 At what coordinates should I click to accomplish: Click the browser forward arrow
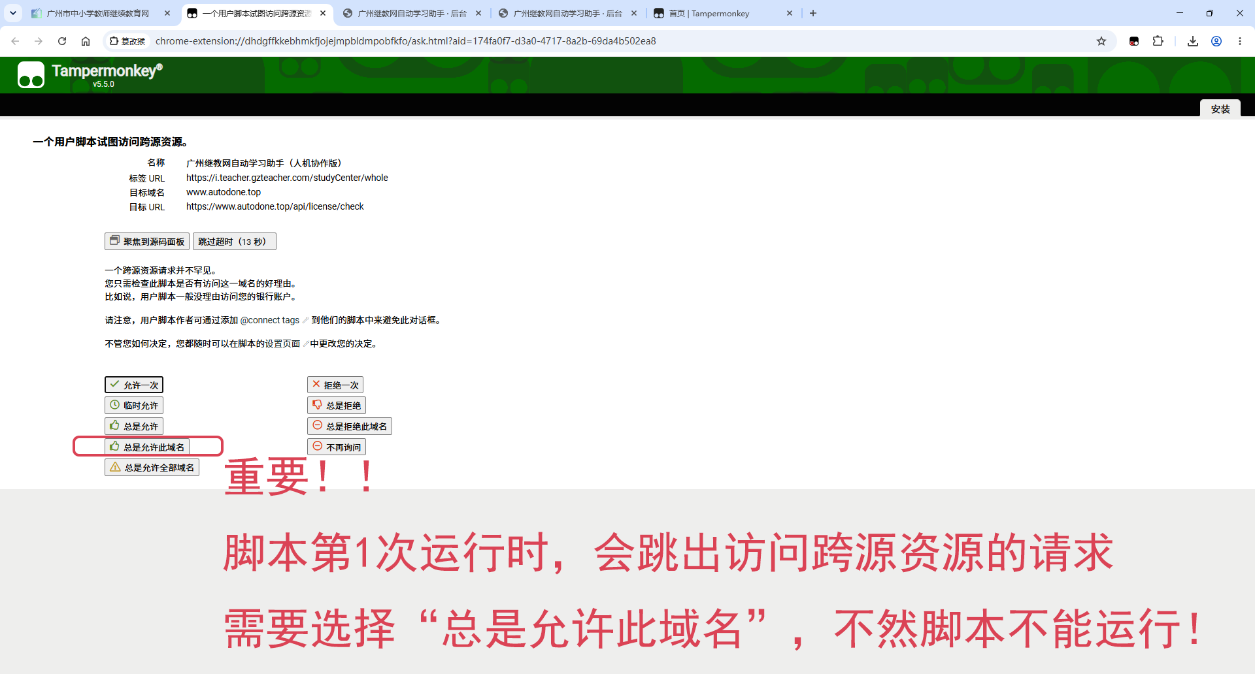(39, 41)
